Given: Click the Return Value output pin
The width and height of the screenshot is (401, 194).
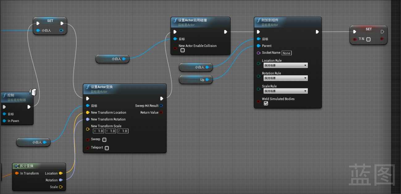Looking at the screenshot, I should click(161, 112).
